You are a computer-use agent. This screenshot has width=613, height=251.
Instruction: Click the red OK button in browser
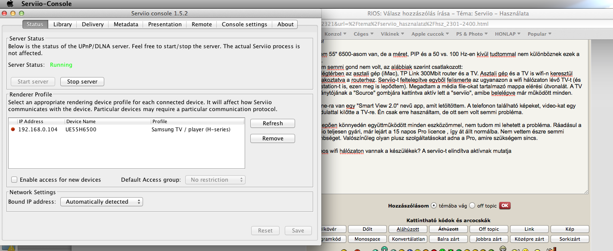pos(505,205)
